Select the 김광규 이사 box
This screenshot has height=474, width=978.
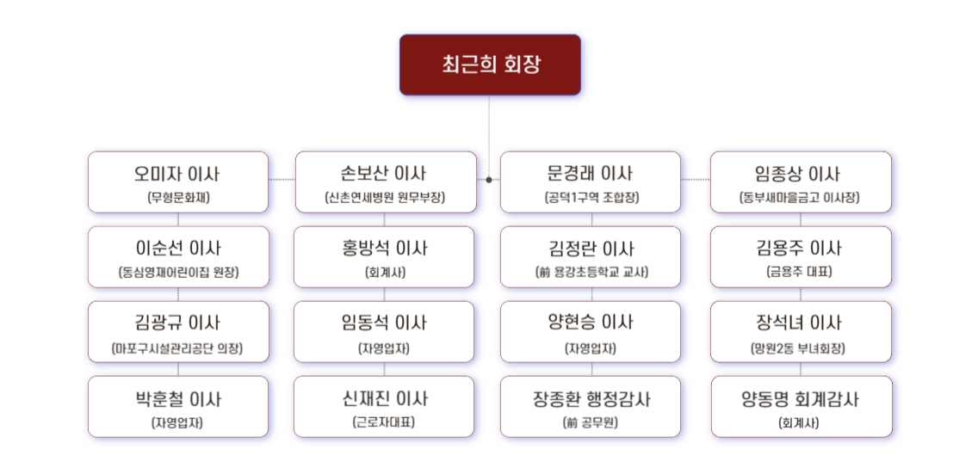178,332
